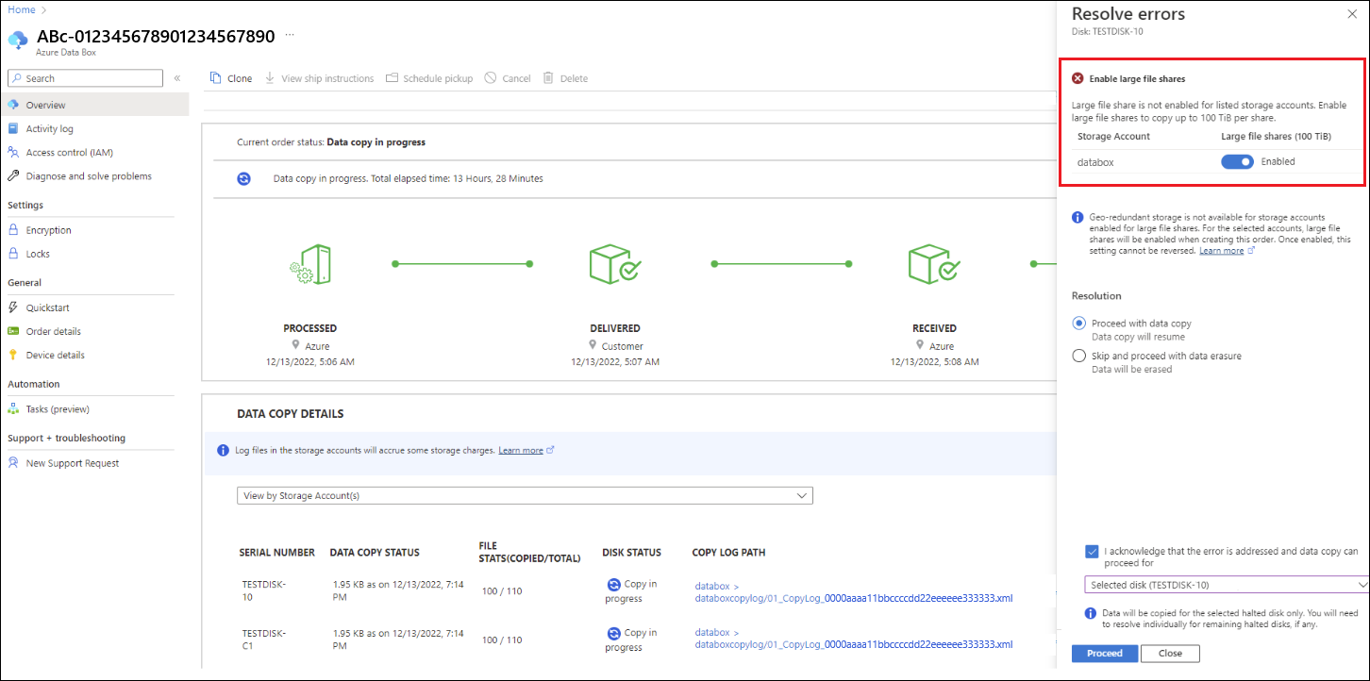Click the Clone icon in toolbar

pyautogui.click(x=216, y=78)
